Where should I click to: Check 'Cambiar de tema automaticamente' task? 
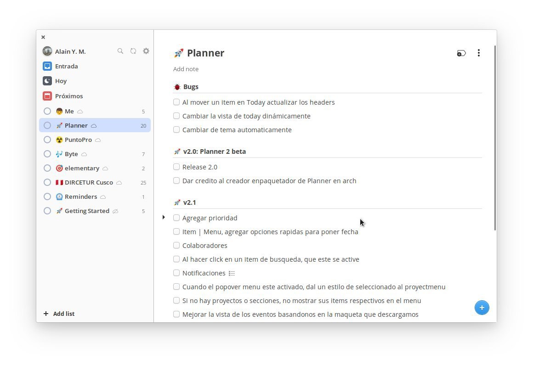tap(176, 129)
